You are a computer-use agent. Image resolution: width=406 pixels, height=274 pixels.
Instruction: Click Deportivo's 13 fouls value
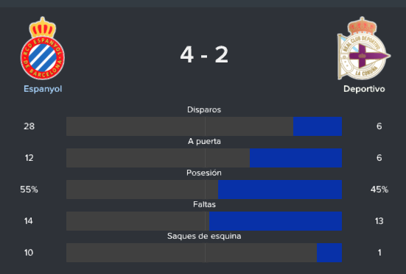379,221
